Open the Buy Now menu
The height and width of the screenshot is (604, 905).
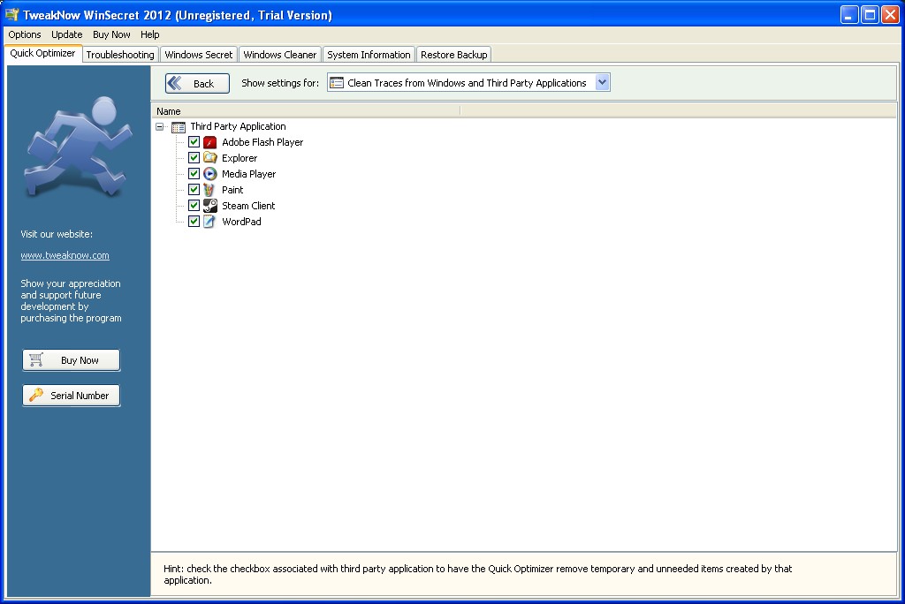111,34
